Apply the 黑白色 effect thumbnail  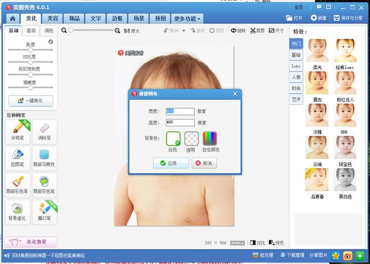coord(345,180)
